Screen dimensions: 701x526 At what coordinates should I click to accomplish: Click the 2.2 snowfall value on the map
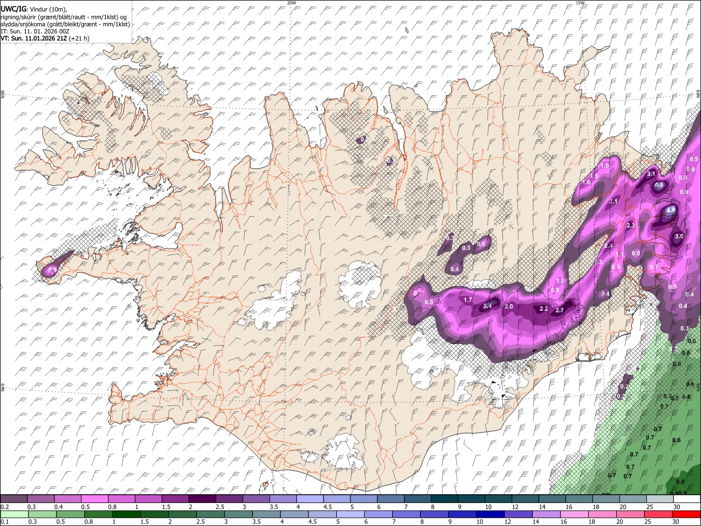tap(544, 309)
